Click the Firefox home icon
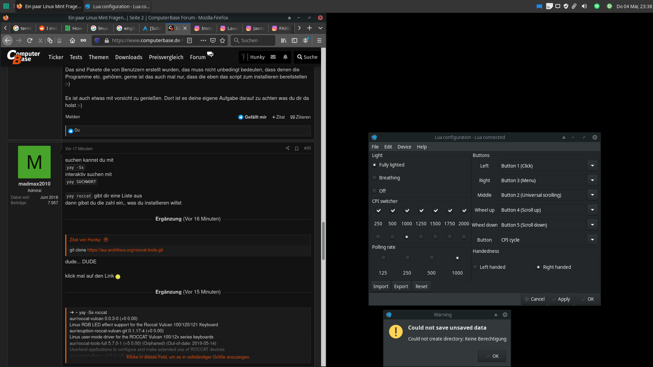The image size is (653, 367). [72, 40]
